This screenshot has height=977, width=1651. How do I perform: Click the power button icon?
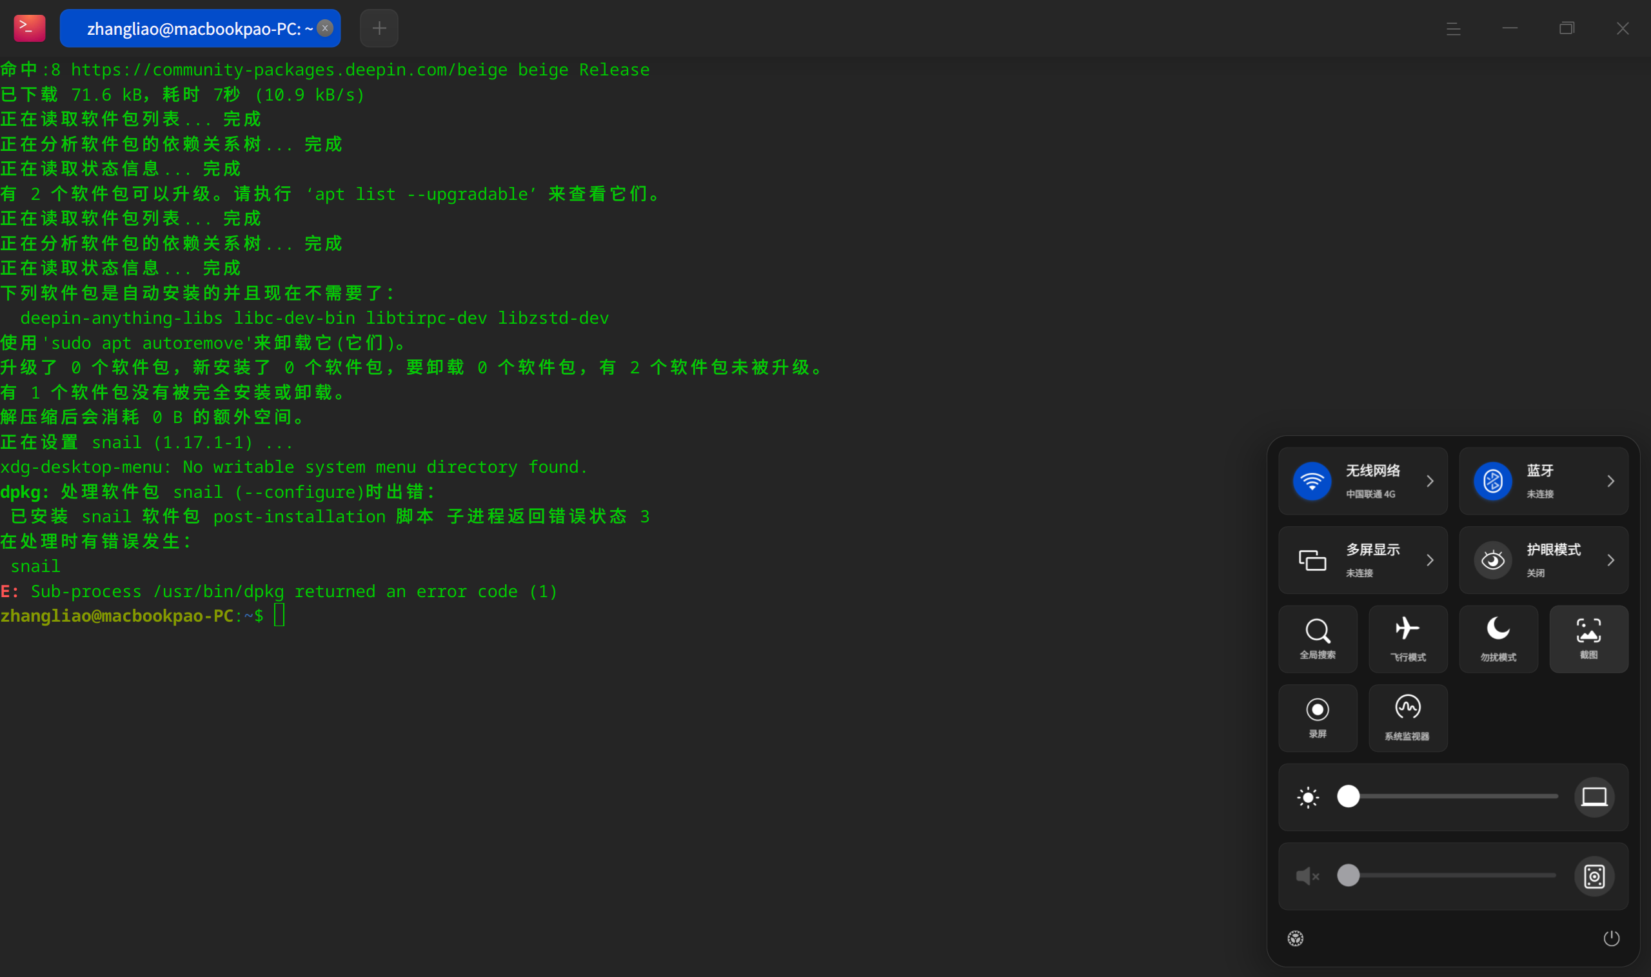(1612, 938)
